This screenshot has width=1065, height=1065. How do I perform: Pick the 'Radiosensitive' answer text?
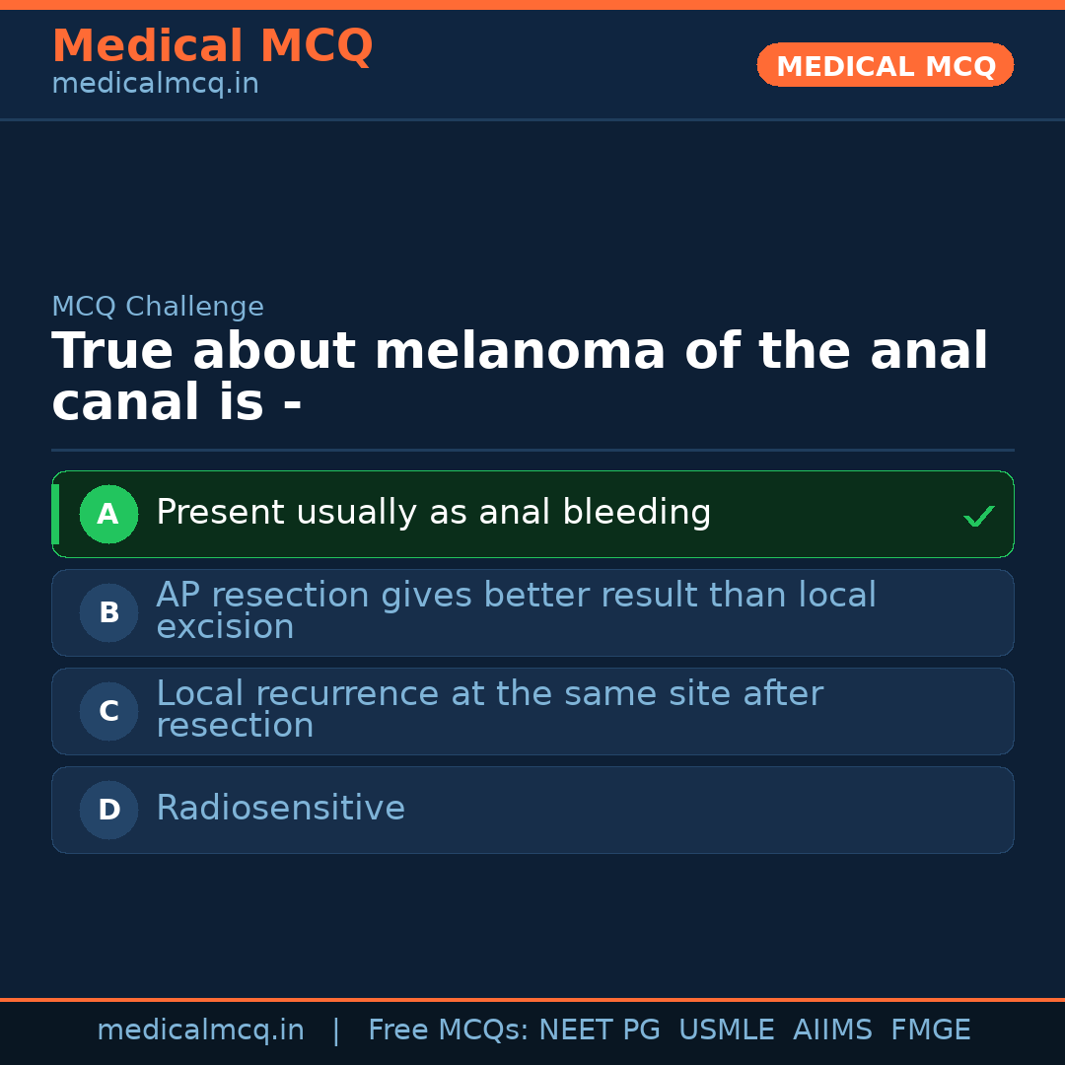click(x=280, y=809)
